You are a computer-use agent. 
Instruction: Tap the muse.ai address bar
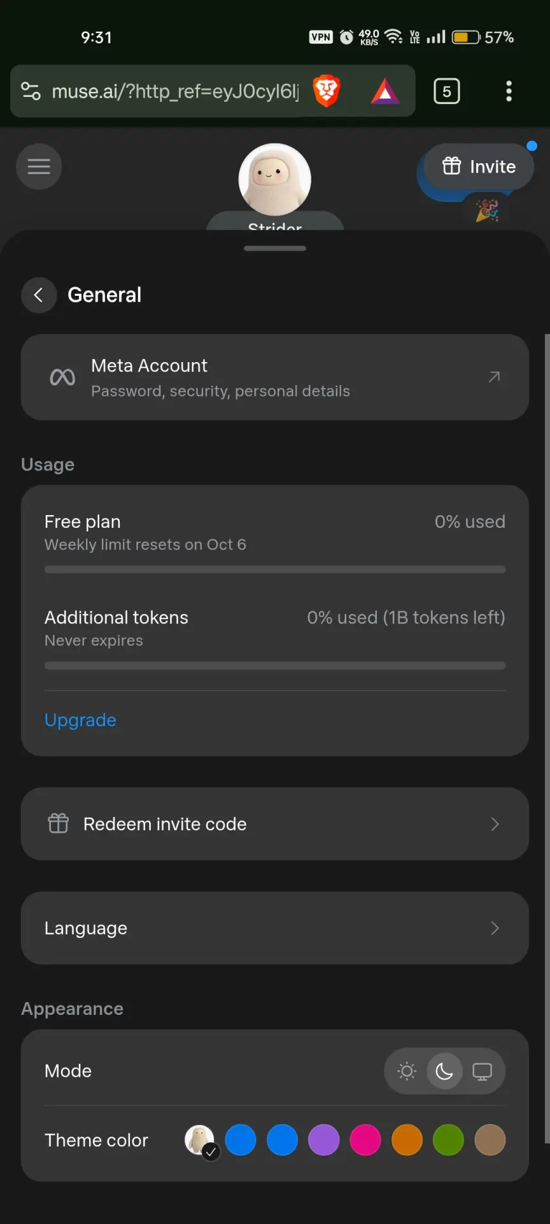pos(175,91)
